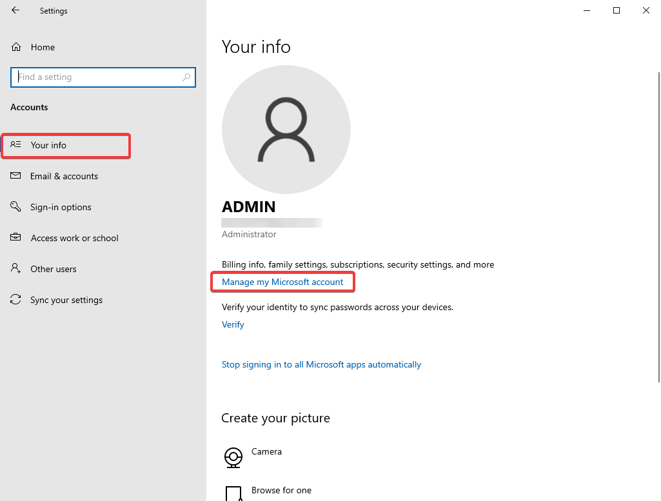The height and width of the screenshot is (501, 661).
Task: Click the Browse for one text label
Action: click(x=281, y=490)
